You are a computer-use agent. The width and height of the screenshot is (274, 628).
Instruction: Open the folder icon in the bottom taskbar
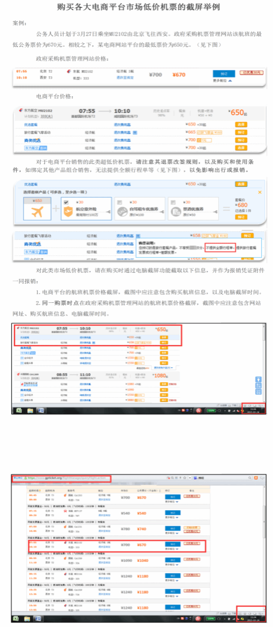point(28,619)
